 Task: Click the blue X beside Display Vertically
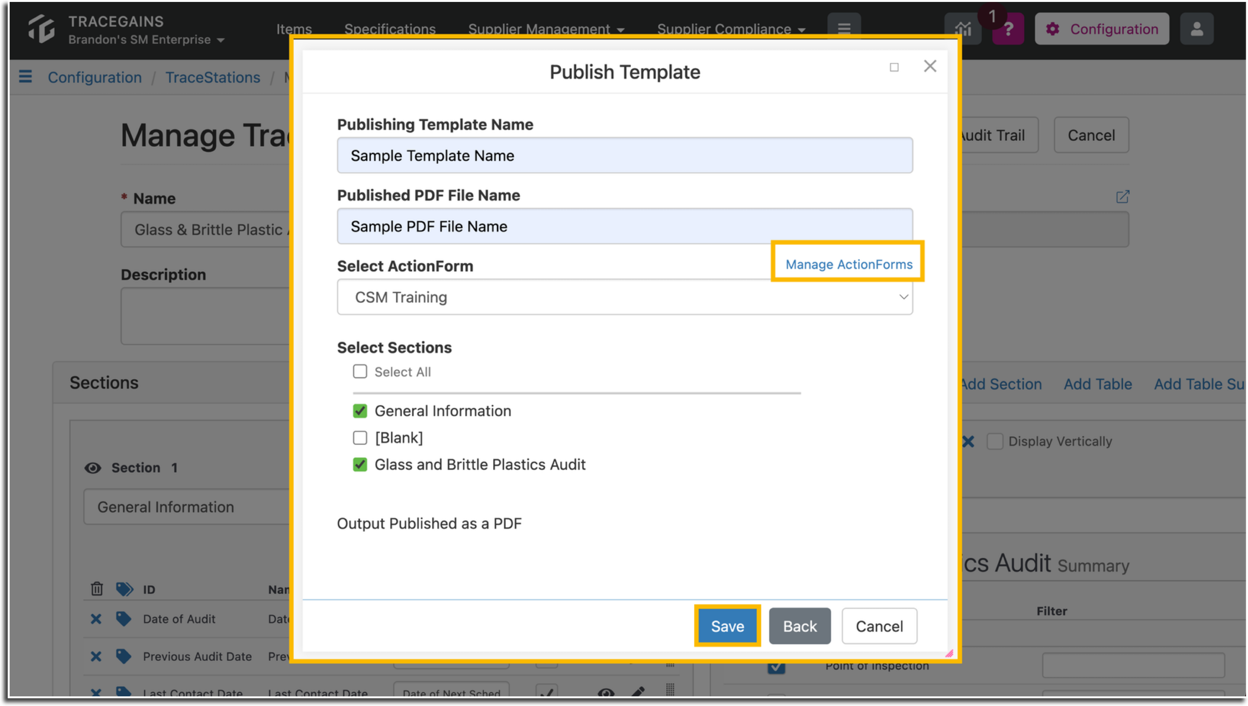pos(968,441)
